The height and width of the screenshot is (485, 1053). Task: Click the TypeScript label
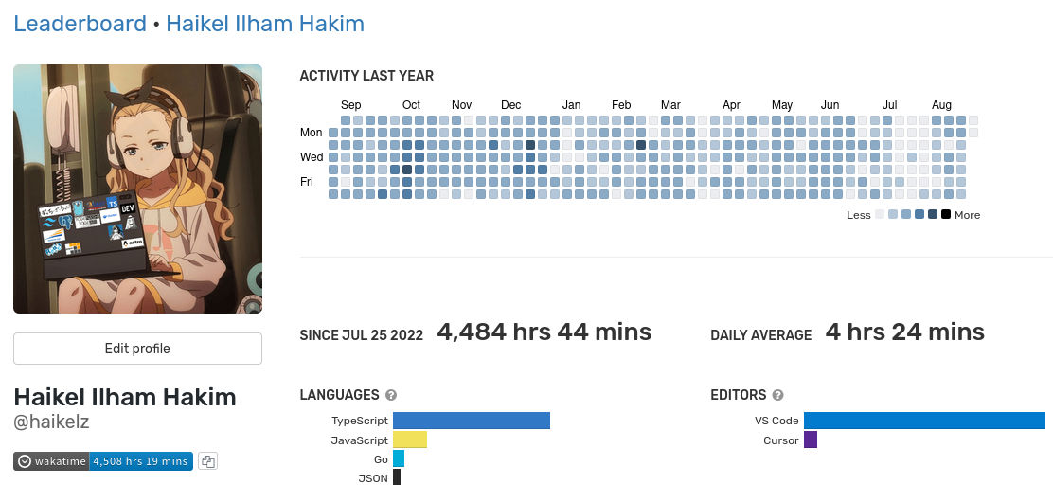point(359,422)
